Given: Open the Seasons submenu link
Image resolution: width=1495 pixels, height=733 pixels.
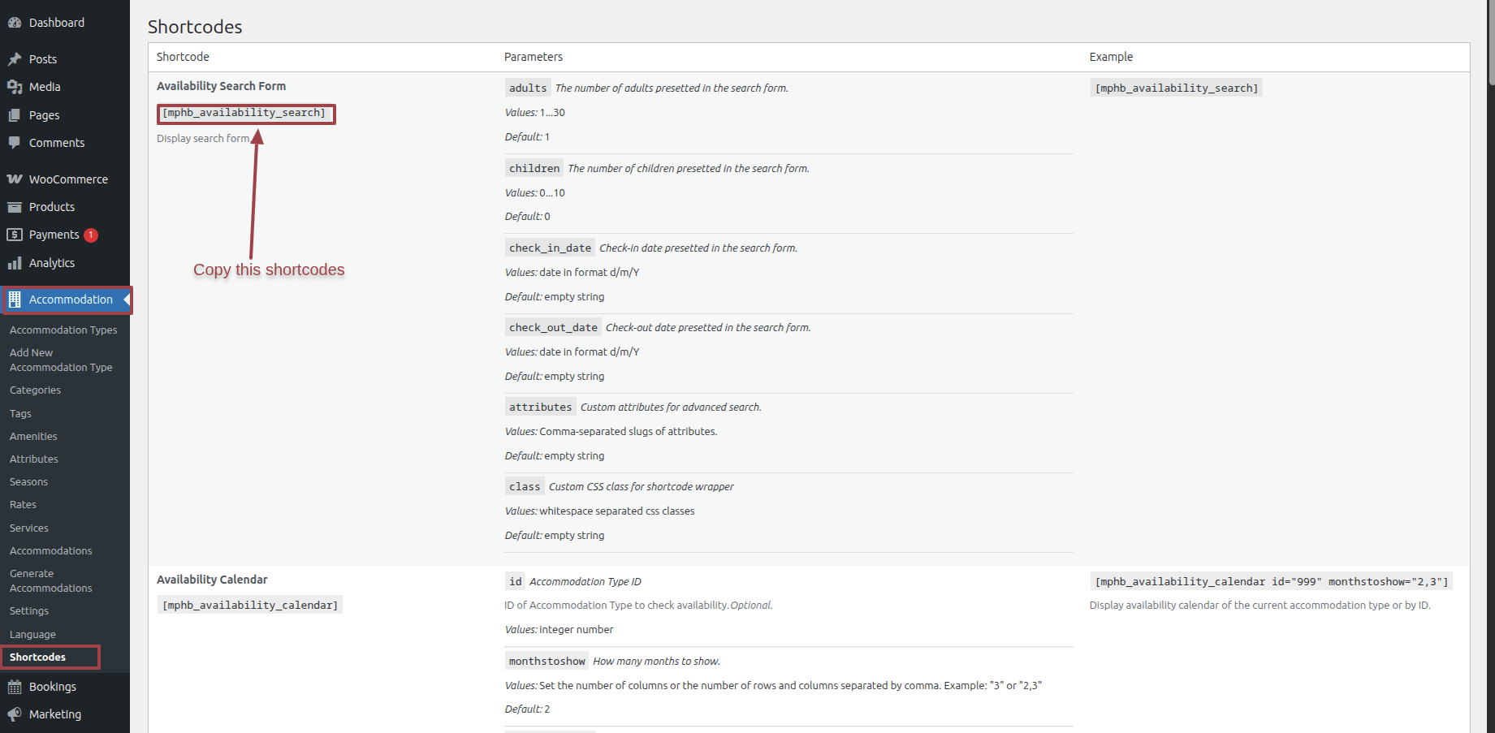Looking at the screenshot, I should coord(28,482).
